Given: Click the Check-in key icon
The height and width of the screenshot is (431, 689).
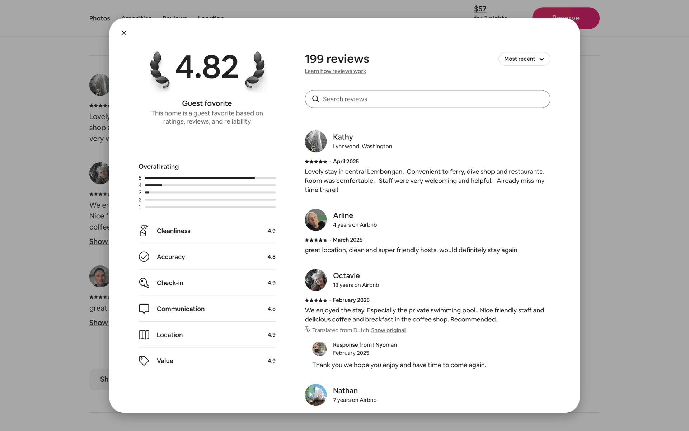Looking at the screenshot, I should coord(144,283).
